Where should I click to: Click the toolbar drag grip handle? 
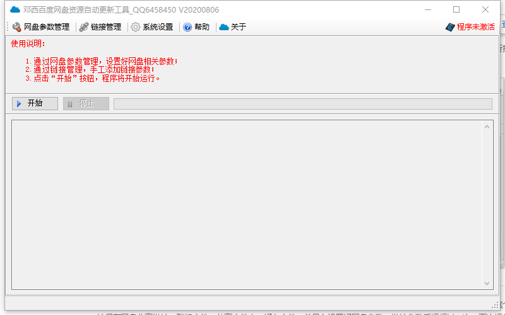8,27
